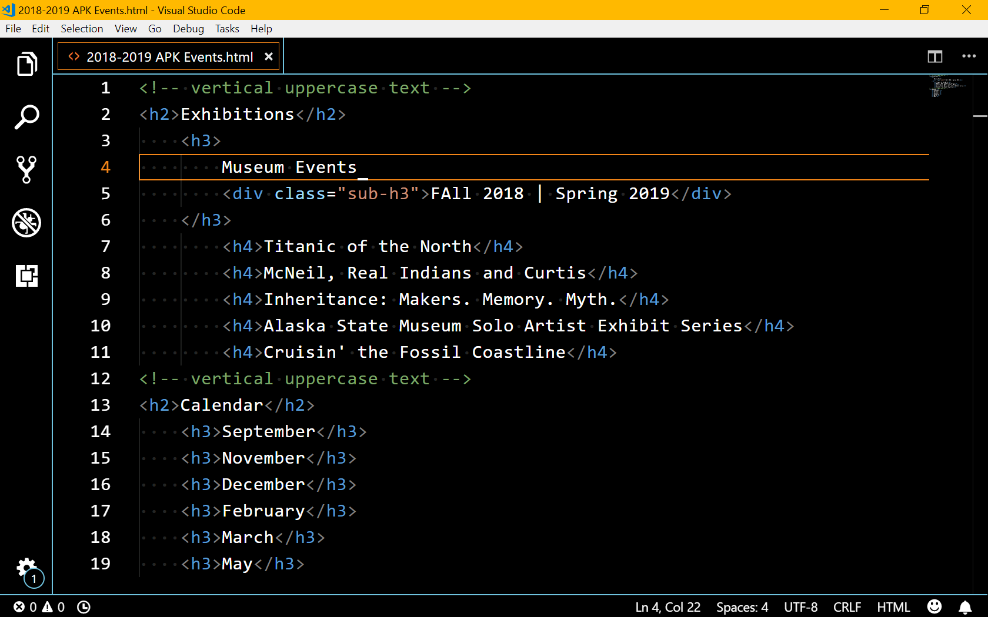Click the 'September' h3 text

[269, 432]
